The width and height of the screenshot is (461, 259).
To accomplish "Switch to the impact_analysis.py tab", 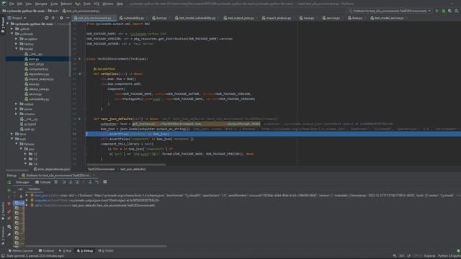I will pos(278,18).
